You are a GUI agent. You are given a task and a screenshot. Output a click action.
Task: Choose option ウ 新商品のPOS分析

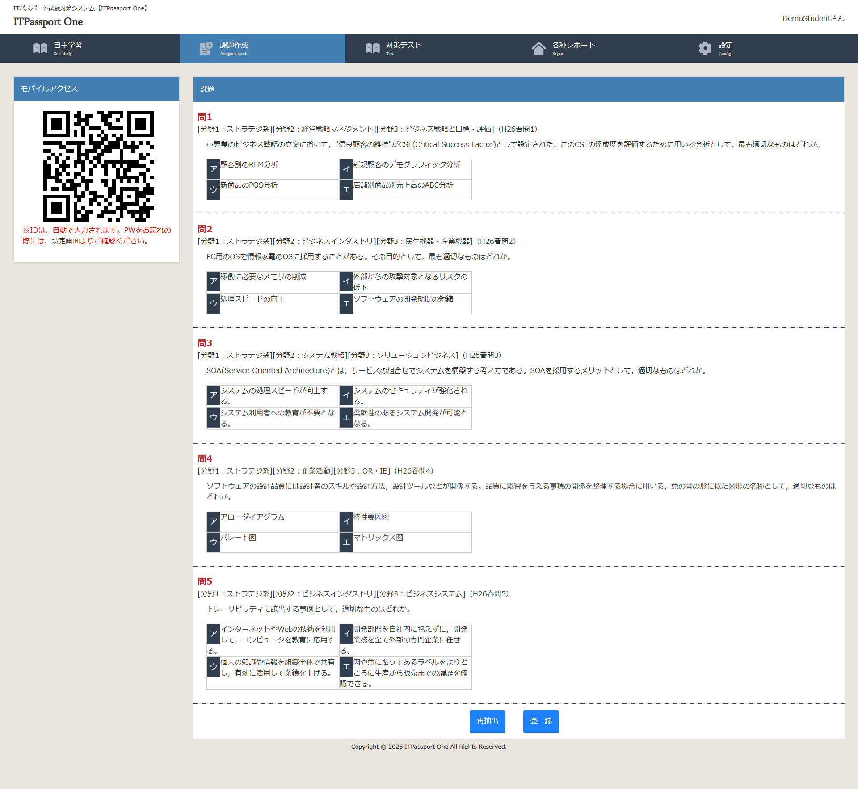[x=248, y=185]
